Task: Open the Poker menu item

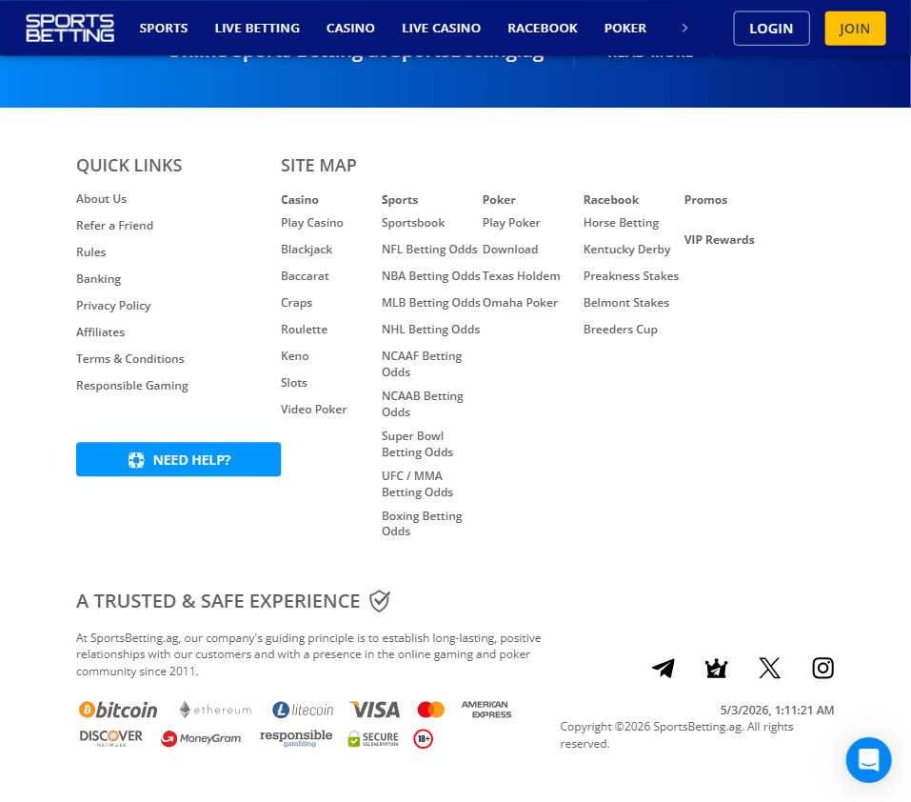Action: [x=625, y=28]
